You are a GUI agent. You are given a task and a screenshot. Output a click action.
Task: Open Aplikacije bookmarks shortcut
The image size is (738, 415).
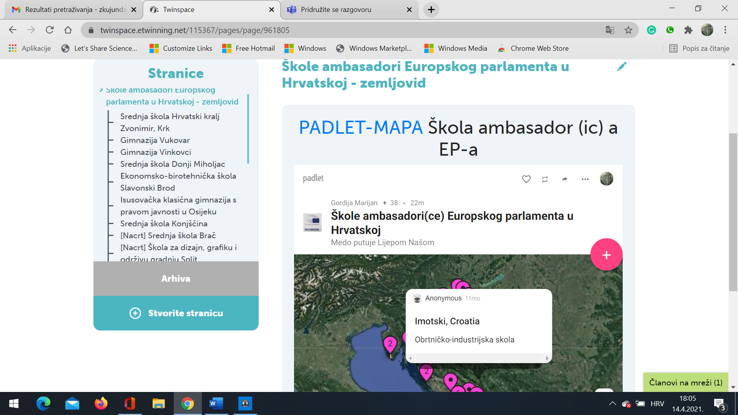30,48
